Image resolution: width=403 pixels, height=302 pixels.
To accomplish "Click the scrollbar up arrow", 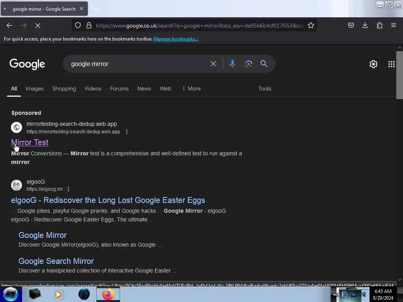I will pos(400,48).
